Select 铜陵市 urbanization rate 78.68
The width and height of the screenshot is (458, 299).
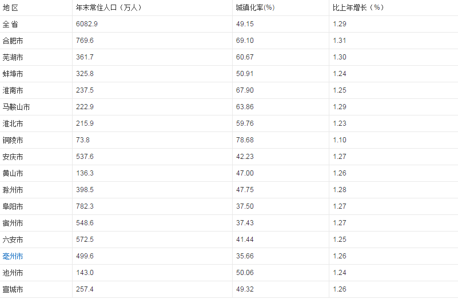pos(245,140)
